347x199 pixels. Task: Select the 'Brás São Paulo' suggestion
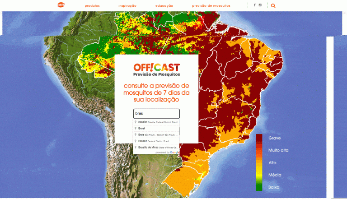[x=156, y=134]
